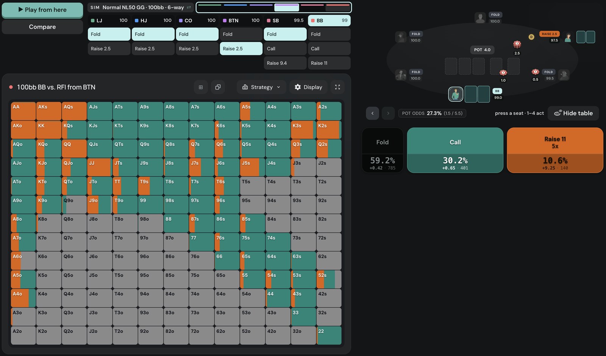Viewport: 606px width, 356px height.
Task: Click the POT ODDS 27.3% label
Action: click(432, 113)
